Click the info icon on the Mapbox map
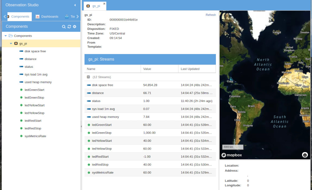 [x=305, y=155]
